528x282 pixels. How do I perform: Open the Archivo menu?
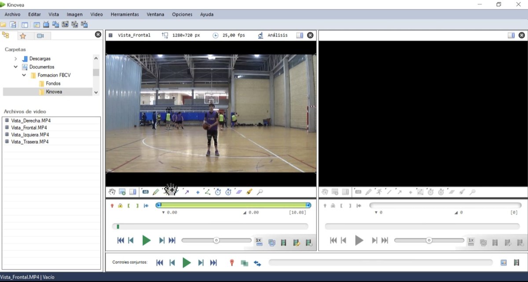click(12, 14)
